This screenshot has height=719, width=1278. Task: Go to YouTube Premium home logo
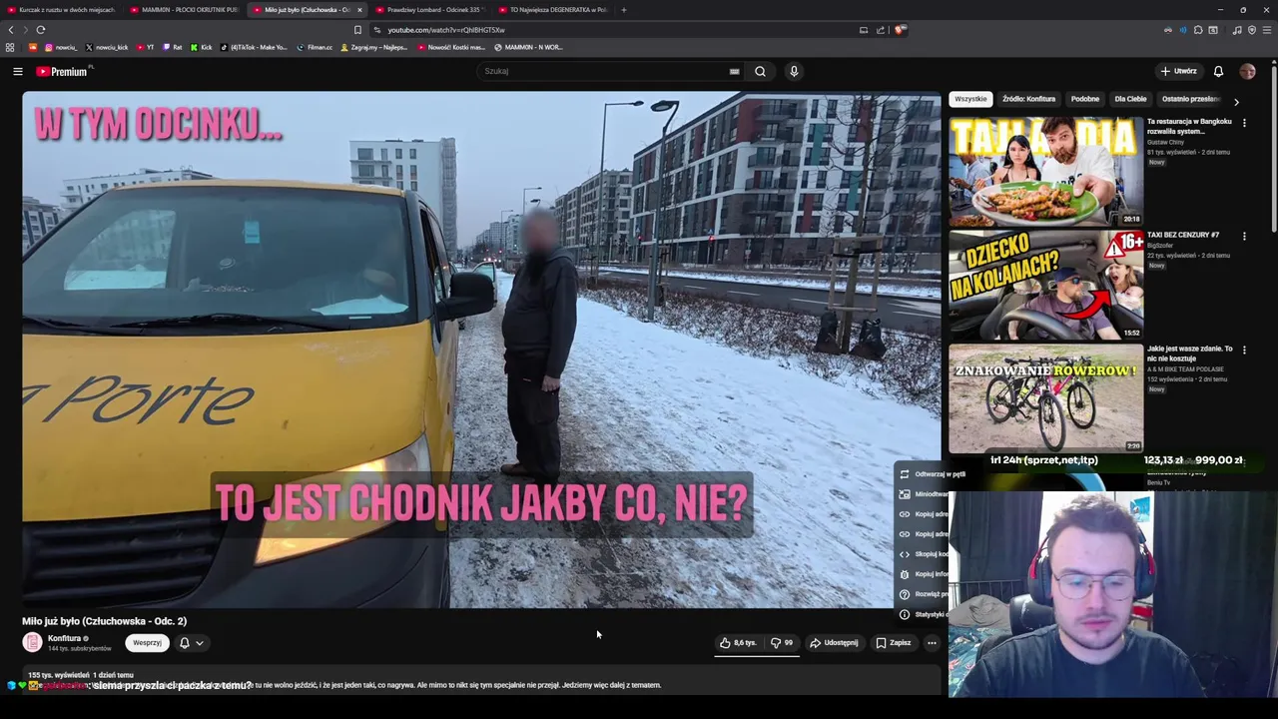62,71
